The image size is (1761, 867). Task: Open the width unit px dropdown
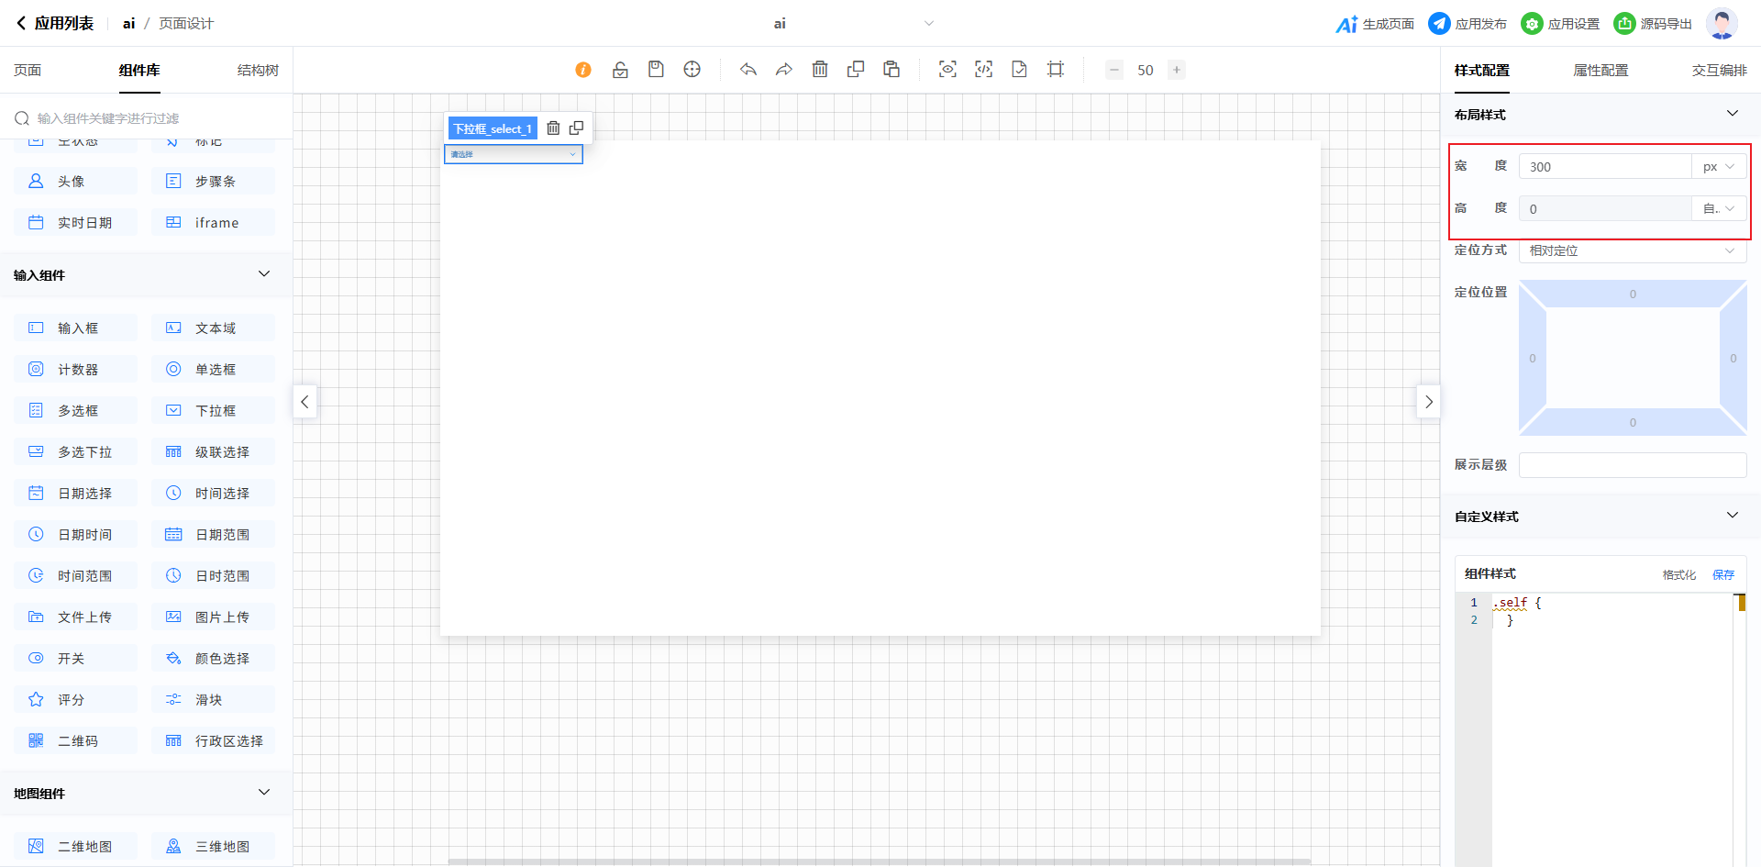[1719, 167]
